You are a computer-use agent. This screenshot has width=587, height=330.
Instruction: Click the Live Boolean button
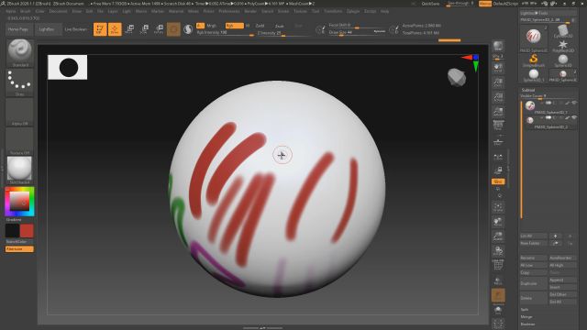pyautogui.click(x=76, y=29)
